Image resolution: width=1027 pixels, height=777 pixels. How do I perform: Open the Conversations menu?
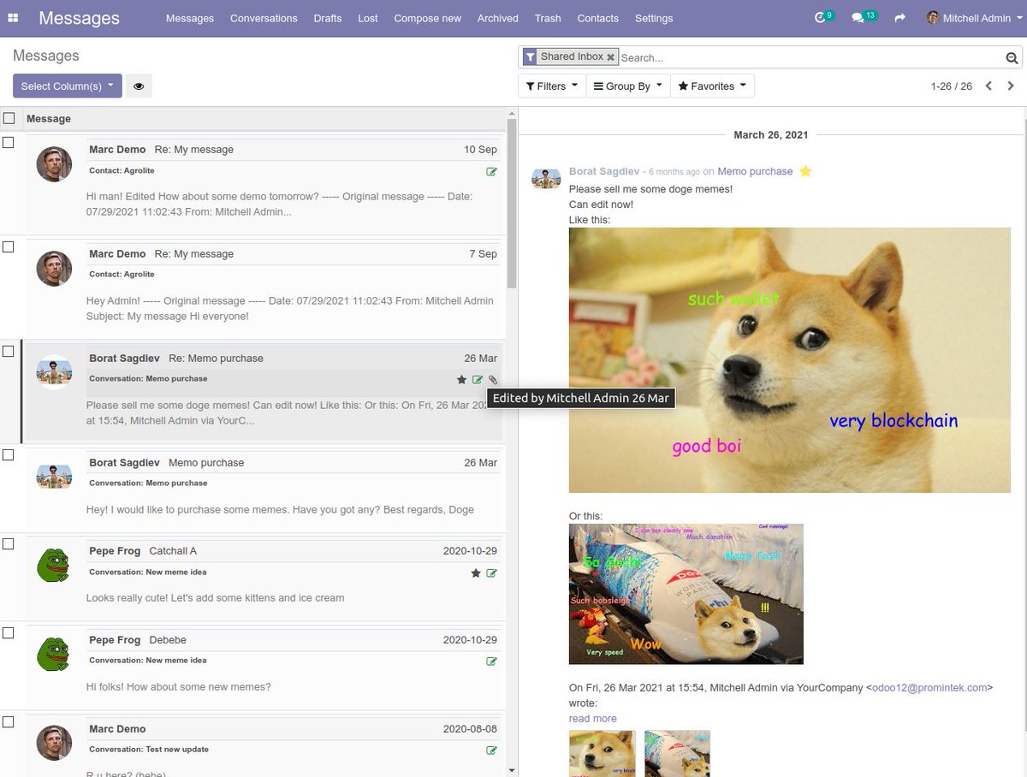point(264,18)
